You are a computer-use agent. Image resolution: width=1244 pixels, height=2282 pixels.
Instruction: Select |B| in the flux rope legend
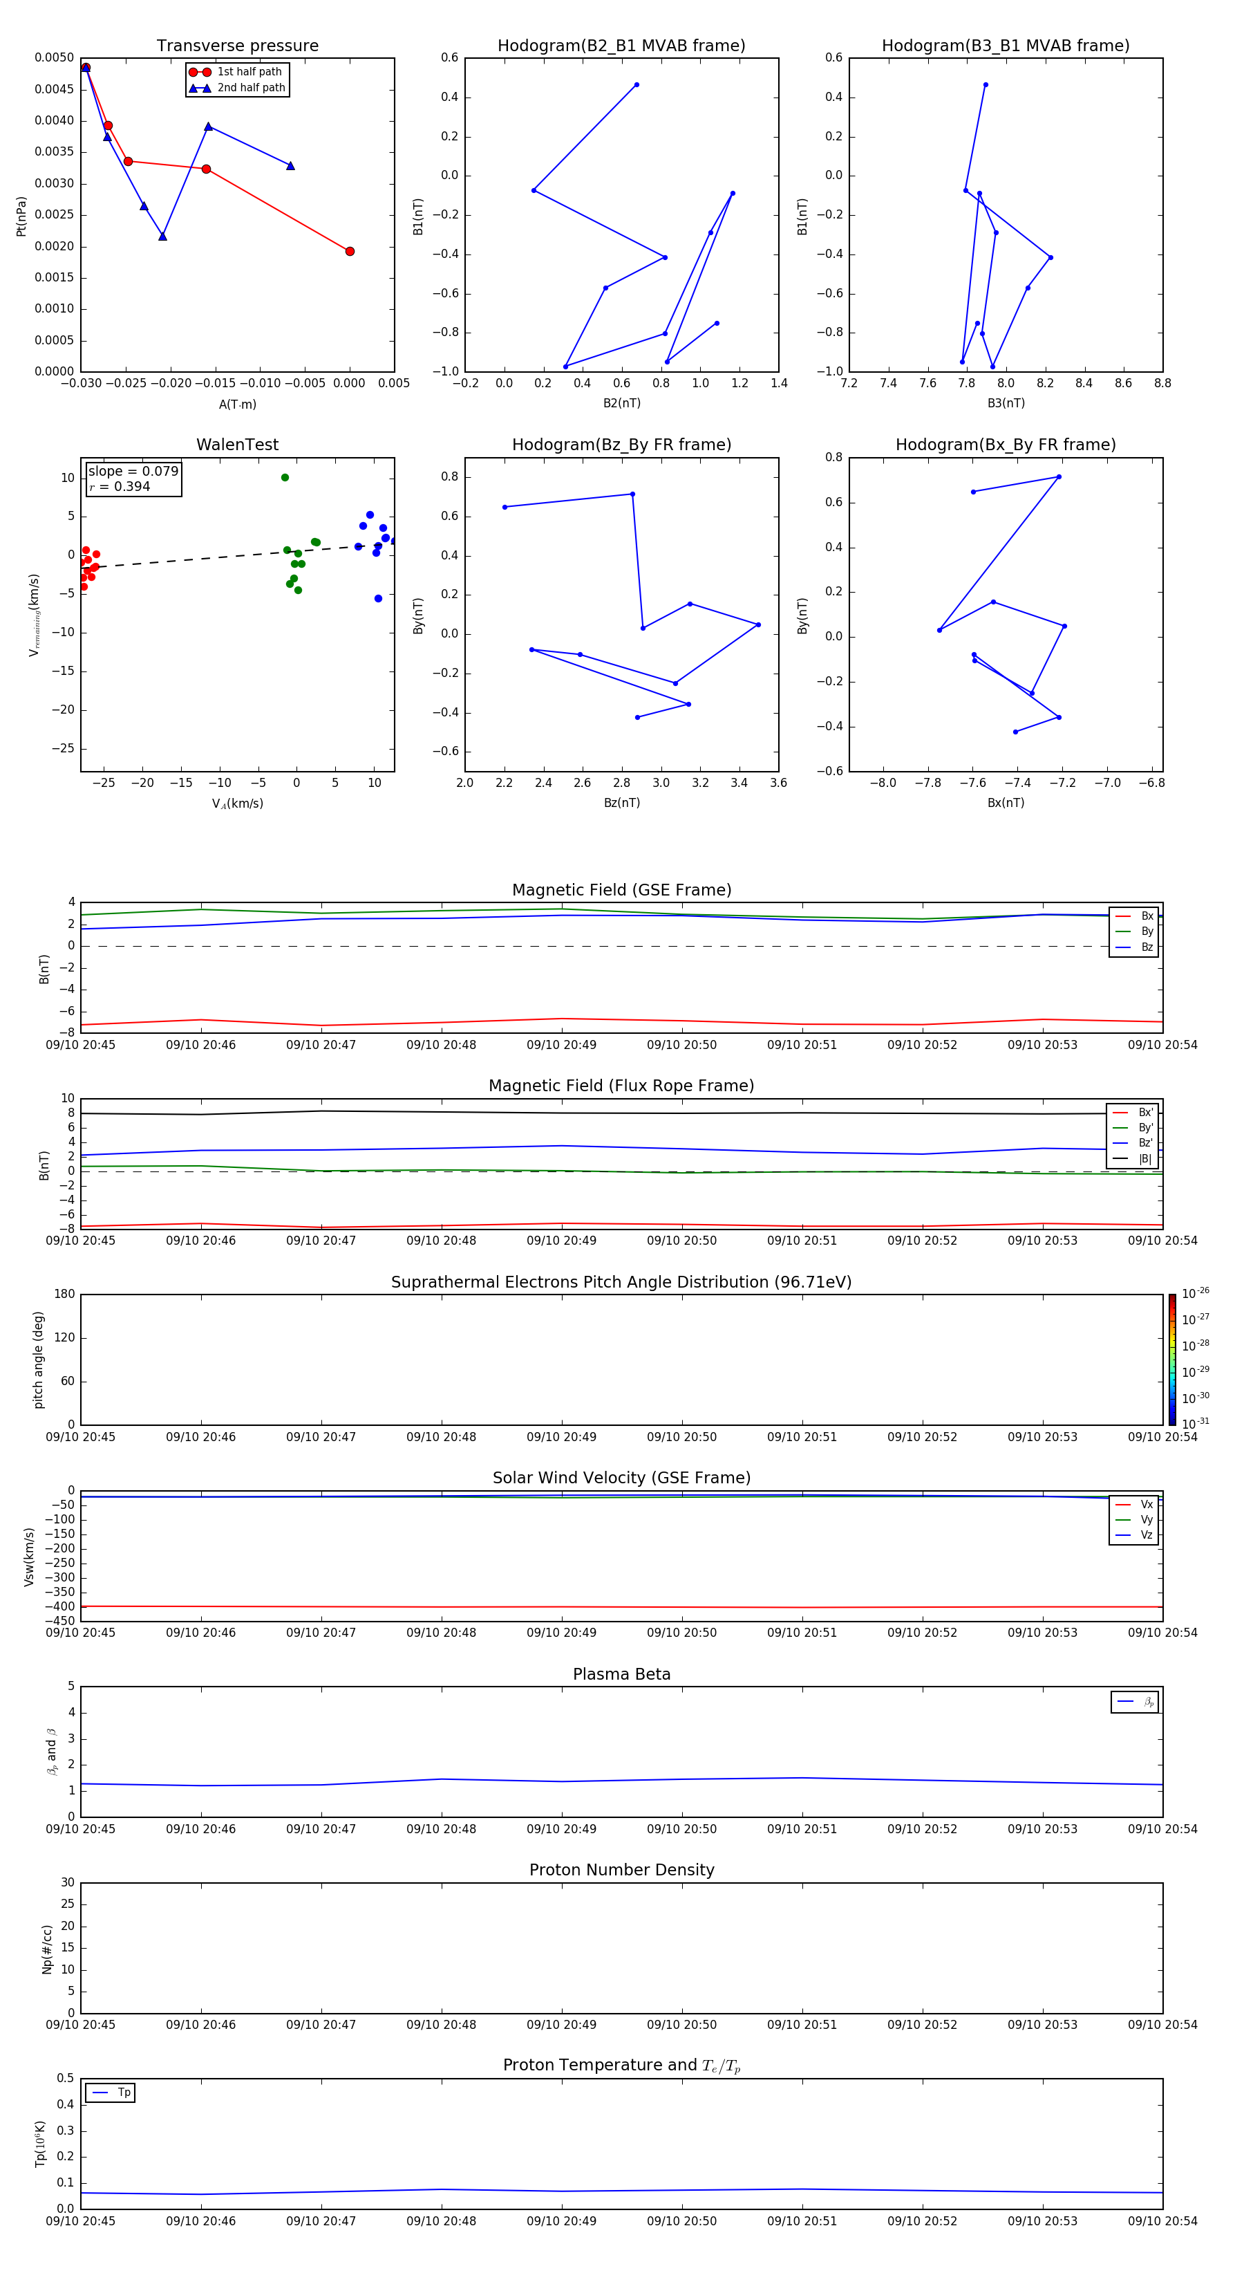tap(1133, 1159)
